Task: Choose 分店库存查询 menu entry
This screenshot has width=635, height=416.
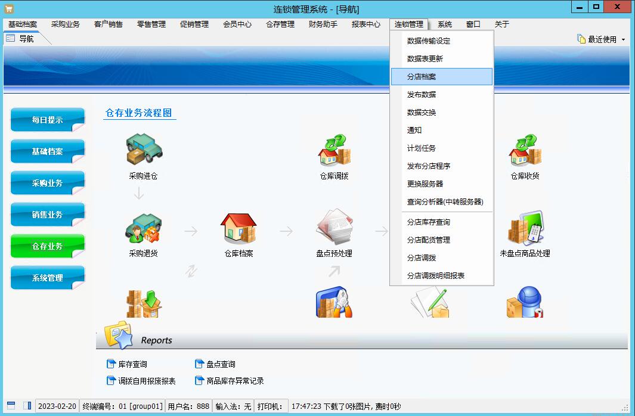Action: point(442,222)
